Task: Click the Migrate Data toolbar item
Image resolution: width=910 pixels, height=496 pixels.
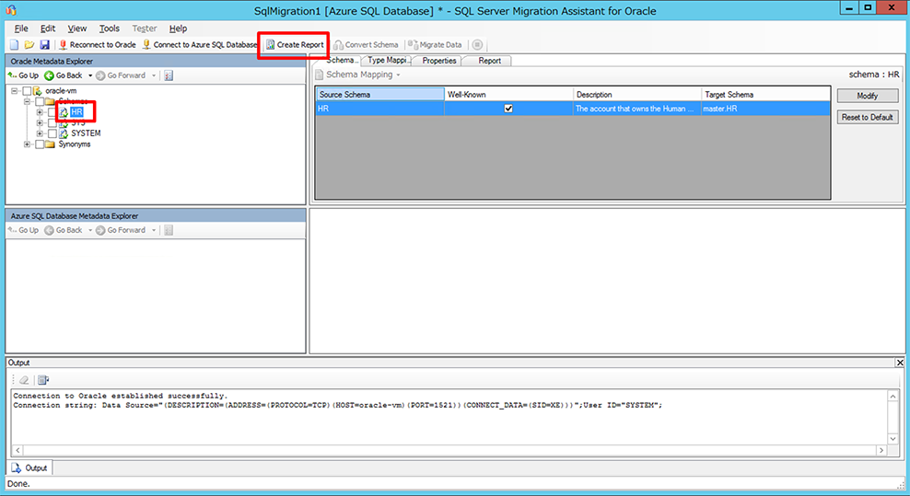Action: tap(436, 45)
